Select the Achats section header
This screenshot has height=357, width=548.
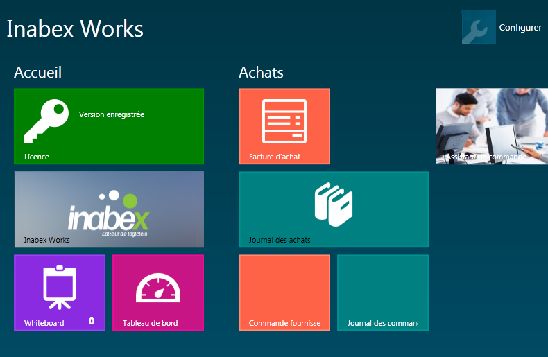click(261, 72)
